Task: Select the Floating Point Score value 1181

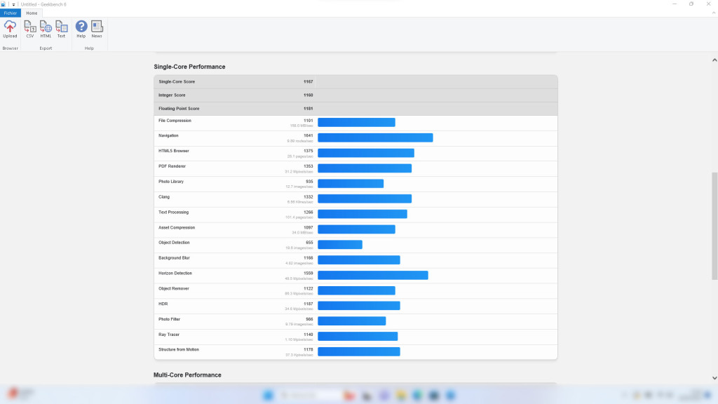Action: [x=309, y=109]
